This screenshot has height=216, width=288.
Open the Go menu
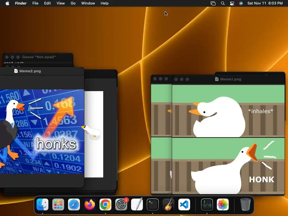click(73, 3)
